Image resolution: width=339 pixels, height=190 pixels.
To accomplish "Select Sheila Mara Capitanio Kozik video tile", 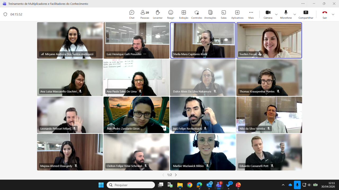I will point(203,40).
